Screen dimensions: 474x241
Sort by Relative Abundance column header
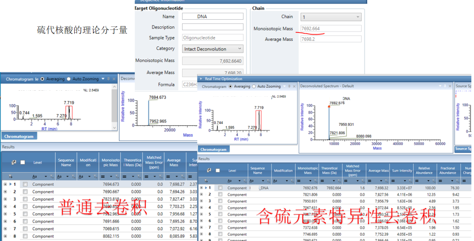(x=424, y=170)
